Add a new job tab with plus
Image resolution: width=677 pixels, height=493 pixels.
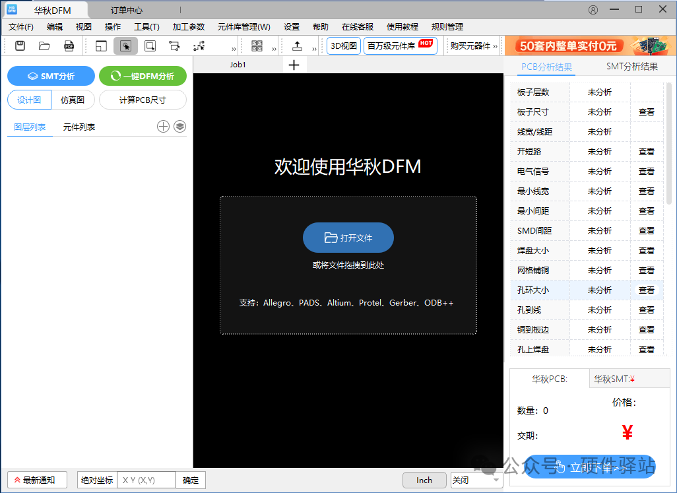[294, 65]
